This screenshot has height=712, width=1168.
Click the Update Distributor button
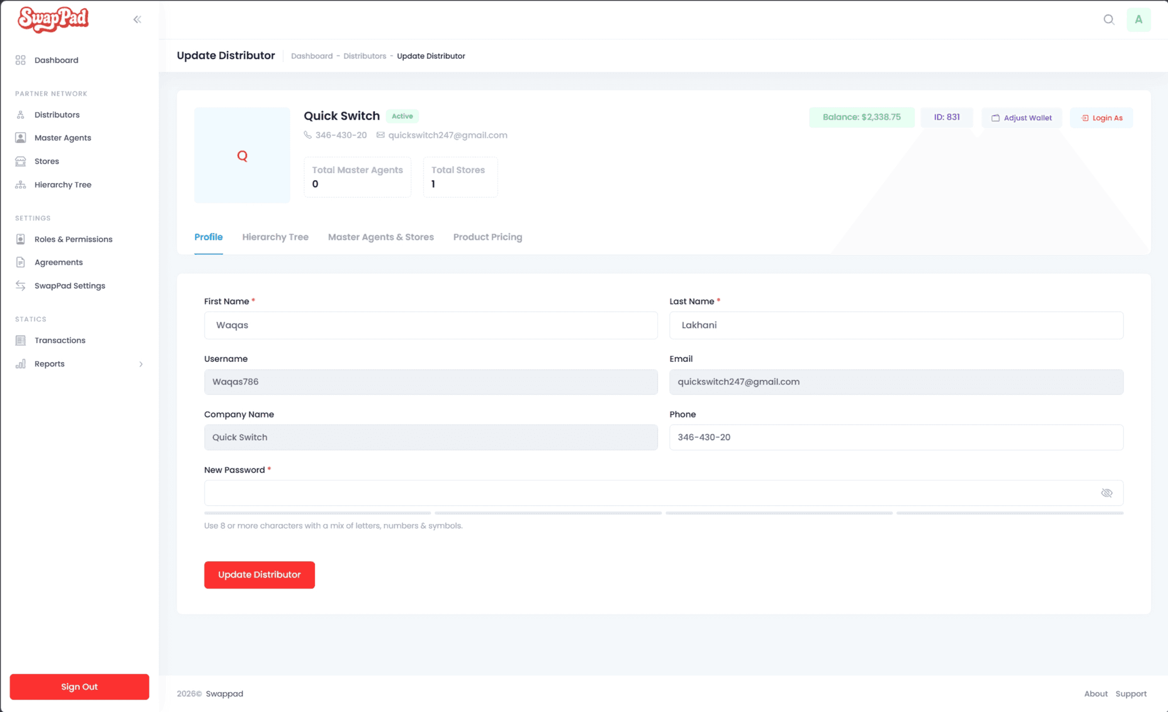point(259,575)
